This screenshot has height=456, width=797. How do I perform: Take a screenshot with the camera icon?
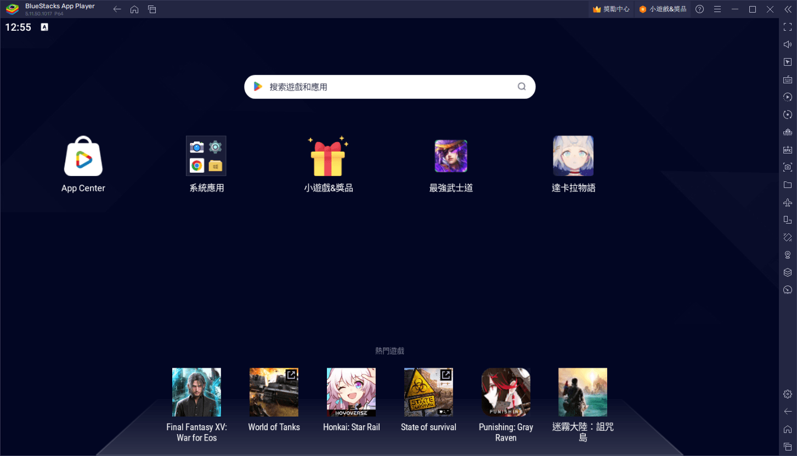[788, 167]
